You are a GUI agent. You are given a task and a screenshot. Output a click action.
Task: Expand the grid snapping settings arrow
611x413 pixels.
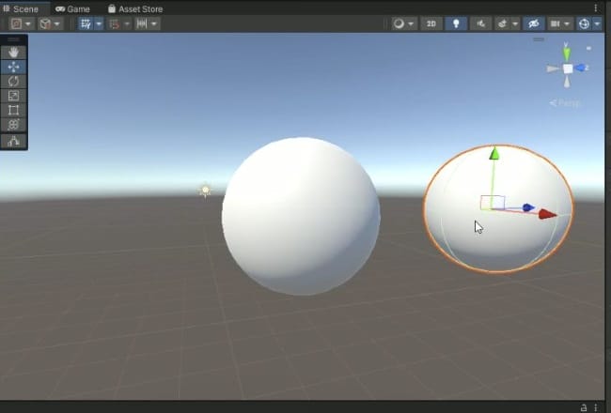[127, 24]
